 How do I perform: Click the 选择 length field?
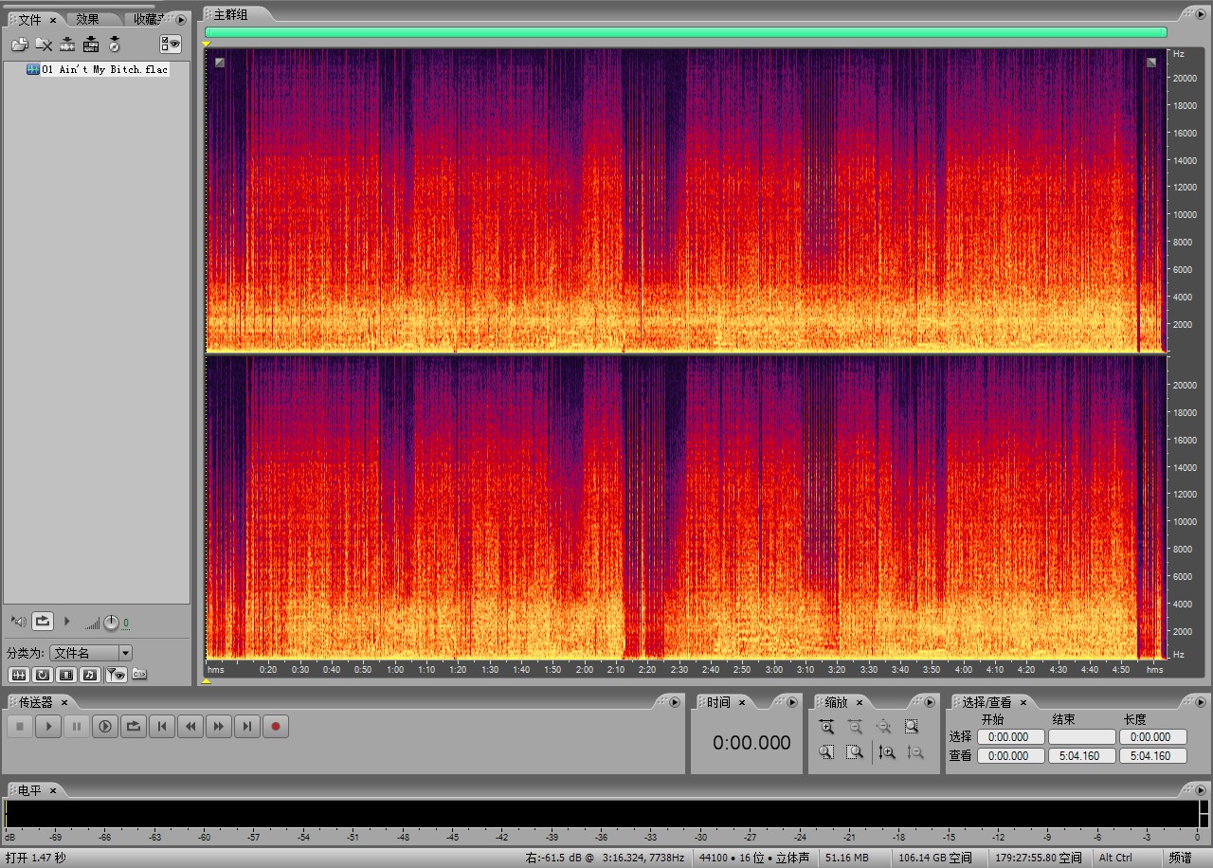(1152, 736)
